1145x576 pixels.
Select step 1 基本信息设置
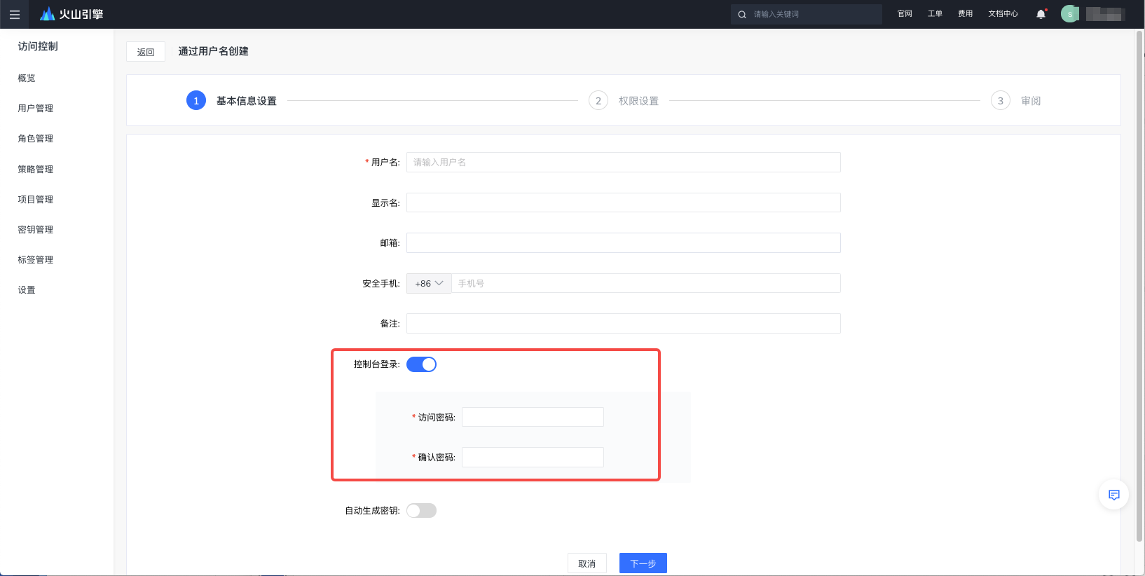point(232,101)
